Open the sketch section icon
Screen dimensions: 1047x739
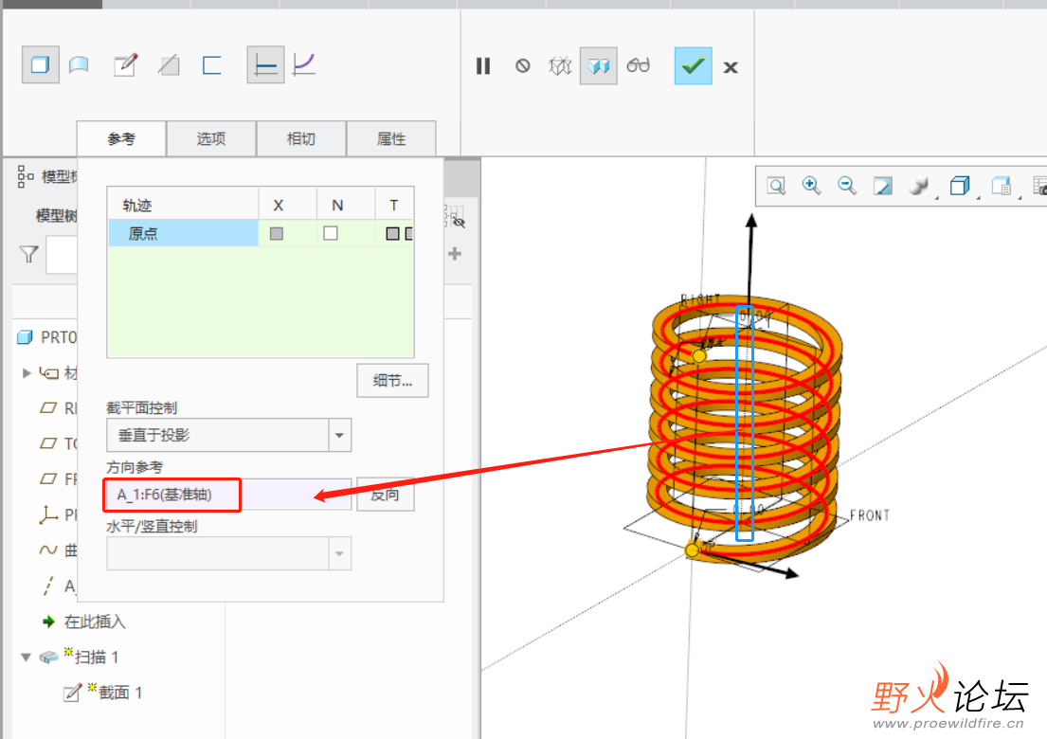point(125,64)
